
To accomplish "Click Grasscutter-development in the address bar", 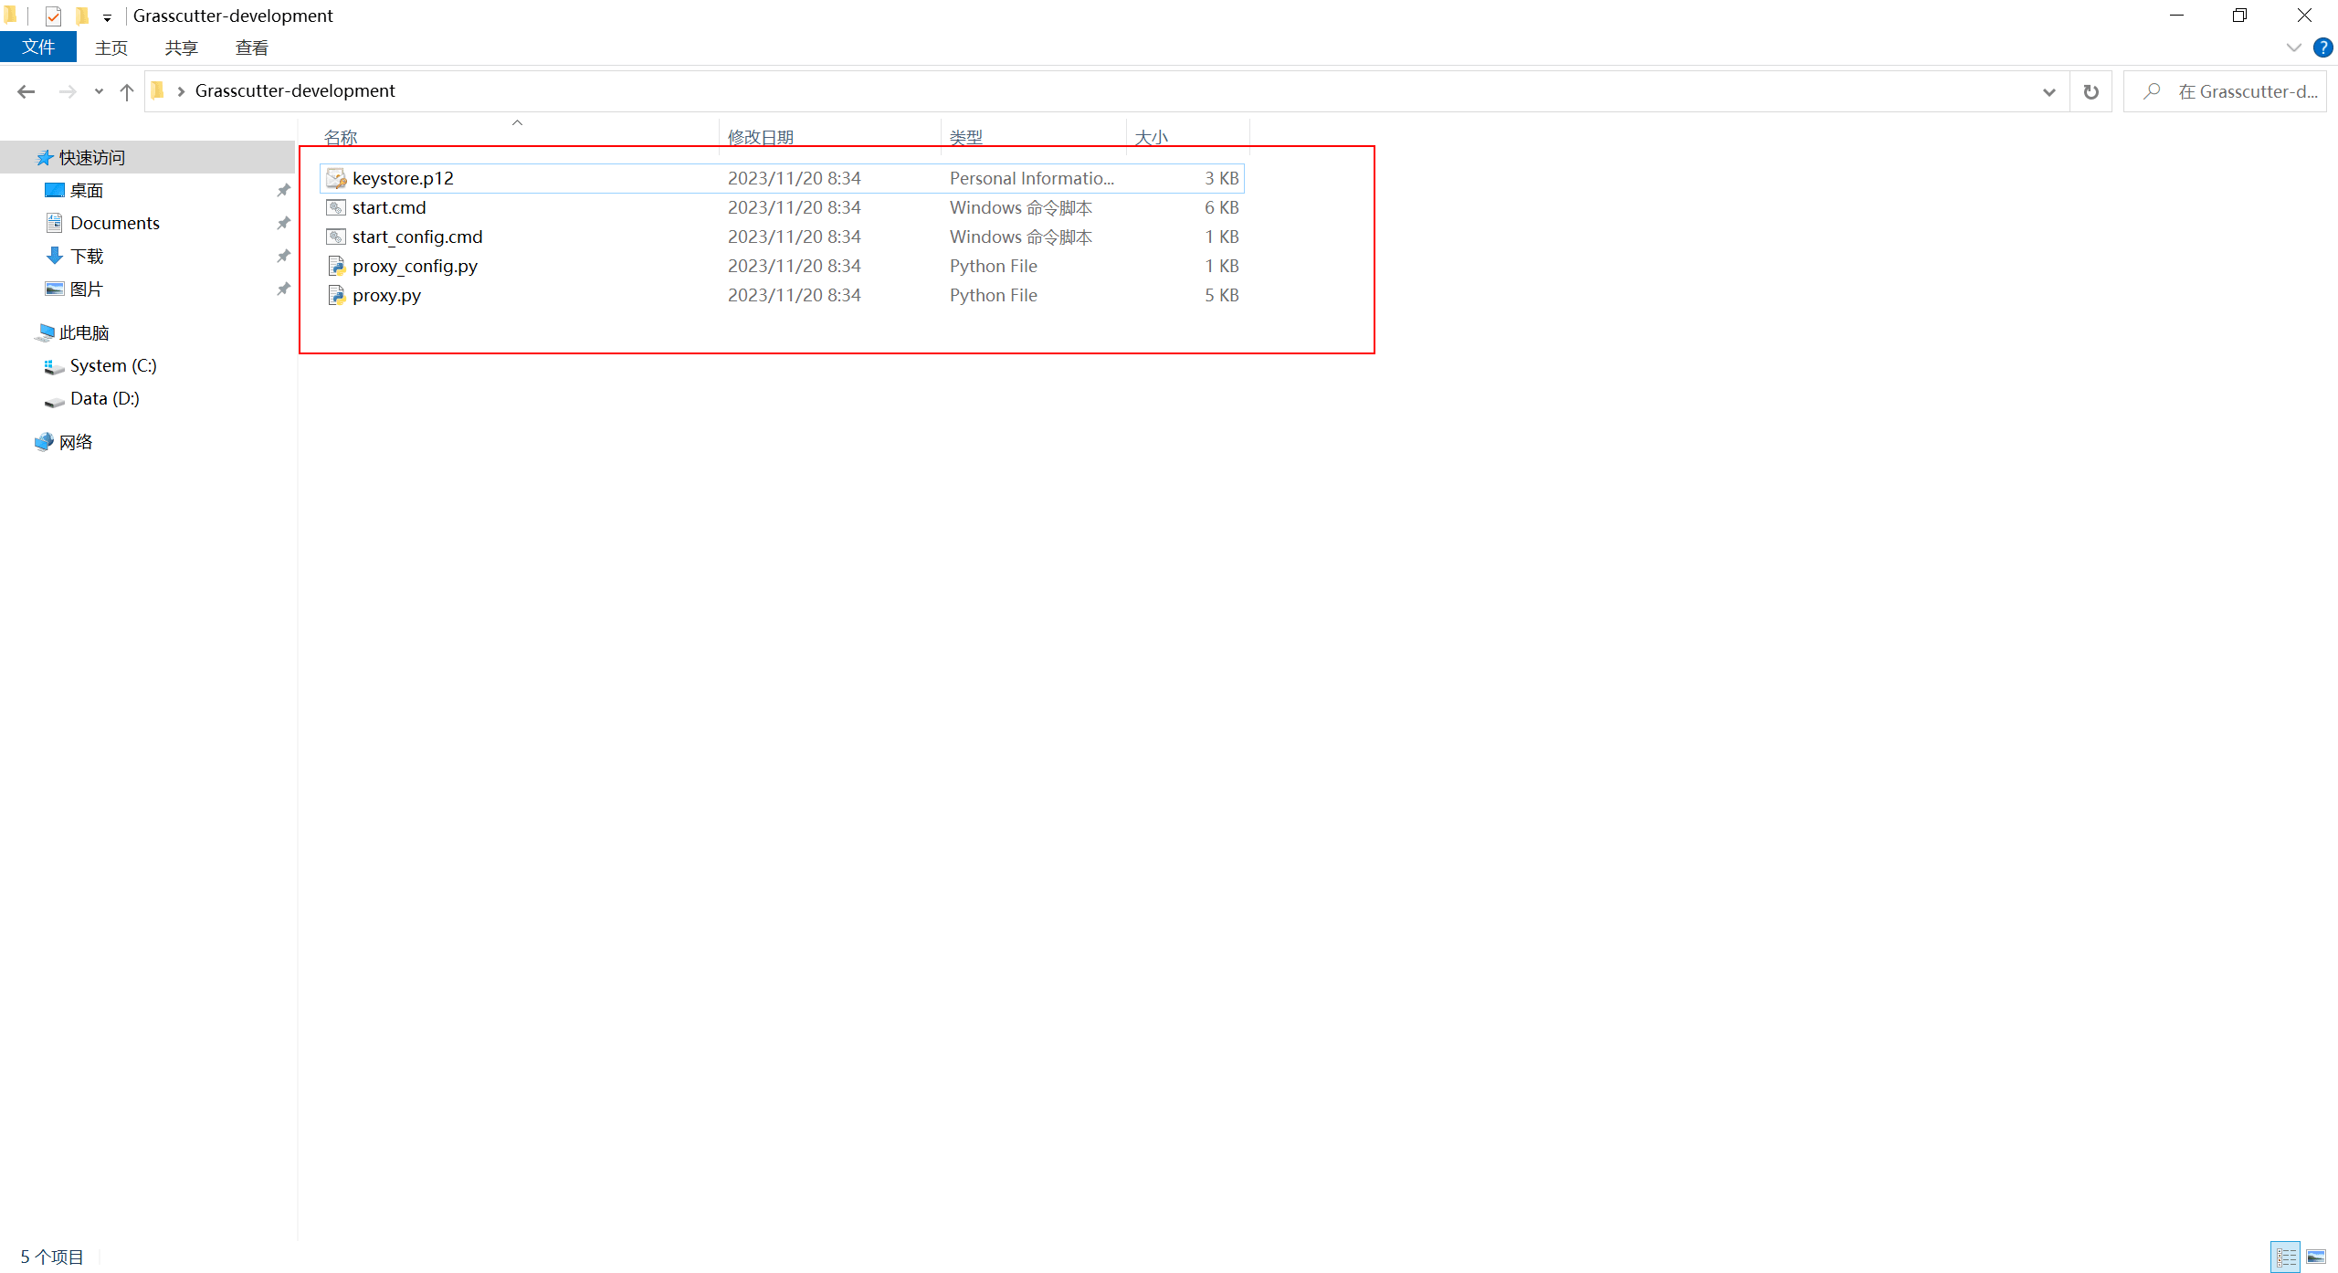I will 295,90.
